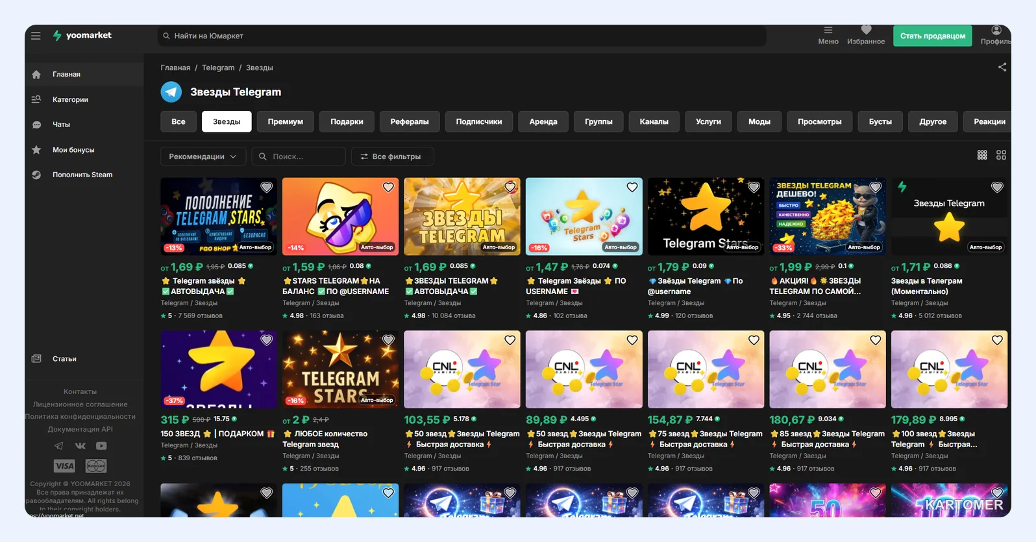
Task: Open the Telegram breadcrumb link
Action: [218, 68]
